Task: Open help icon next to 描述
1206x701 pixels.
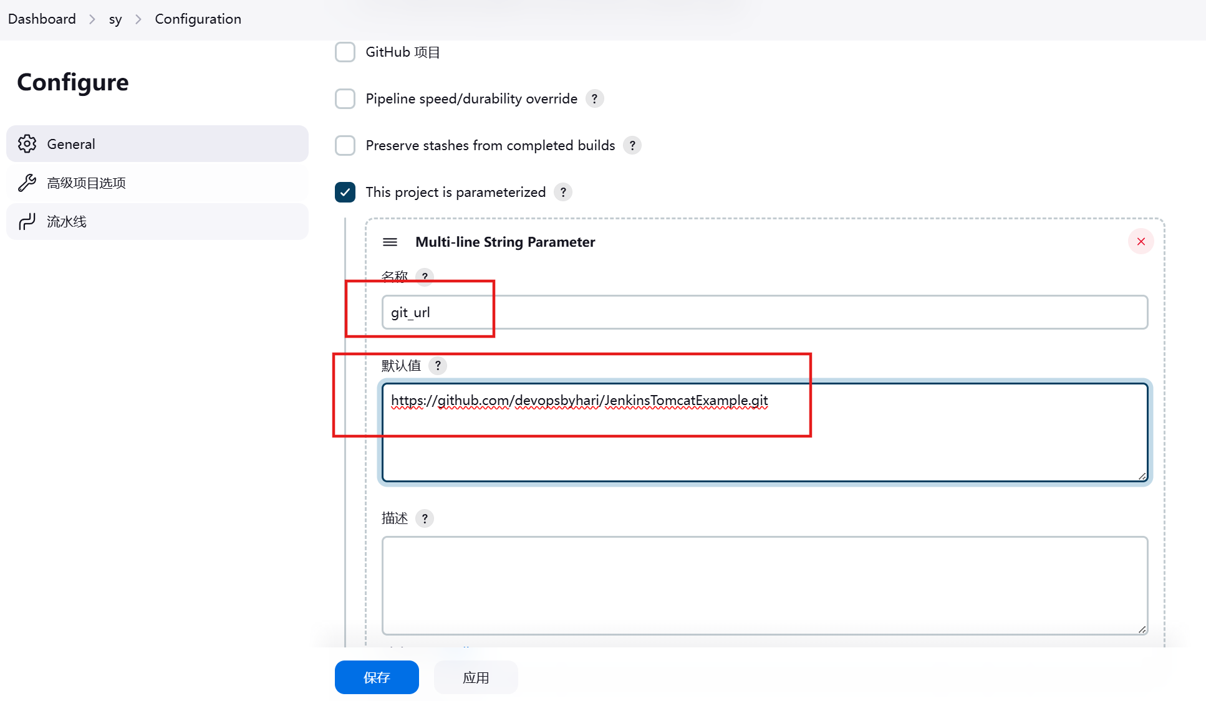Action: pos(425,518)
